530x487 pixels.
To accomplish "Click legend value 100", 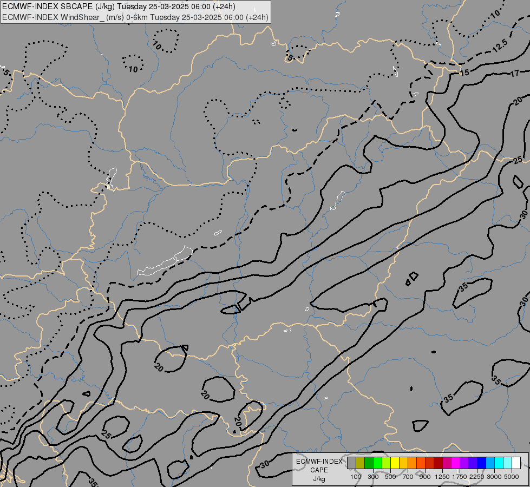I will (x=356, y=477).
